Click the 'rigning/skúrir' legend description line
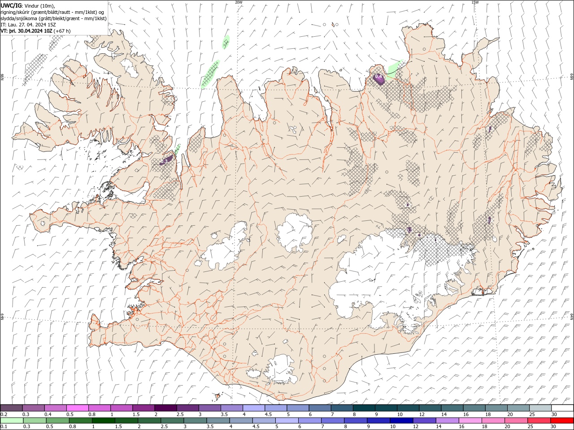 (52, 12)
